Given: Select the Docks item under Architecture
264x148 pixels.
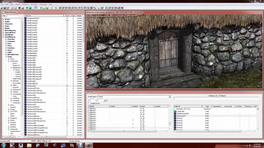Looking at the screenshot, I should click(x=15, y=63).
